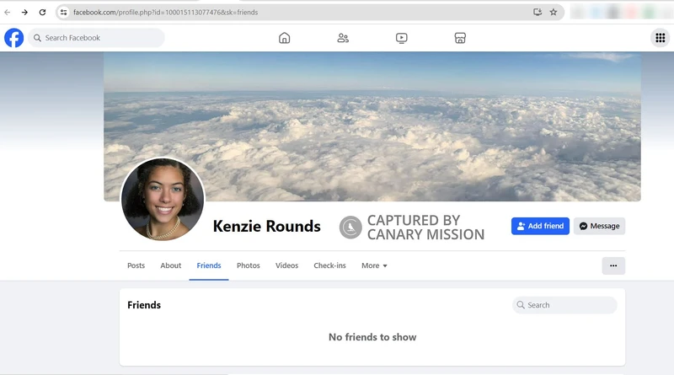This screenshot has width=674, height=375.
Task: Switch to the Photos tab
Action: (248, 265)
